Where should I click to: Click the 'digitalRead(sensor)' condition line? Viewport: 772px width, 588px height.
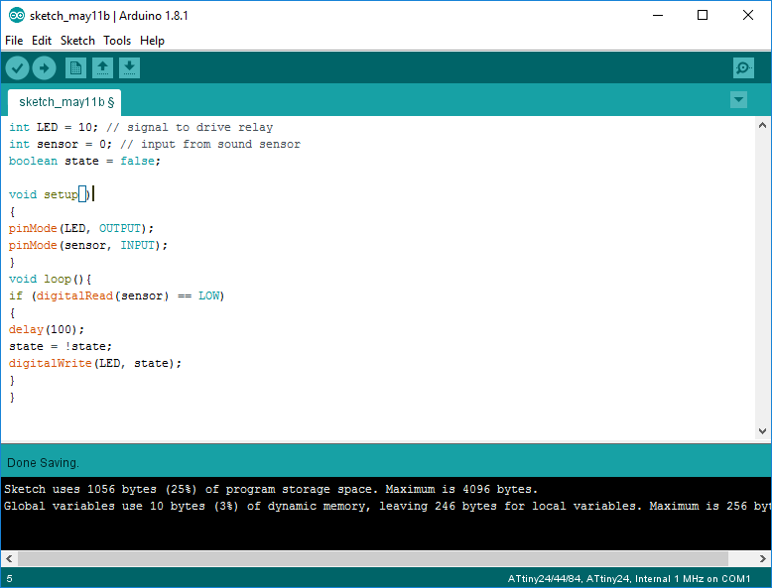[117, 295]
